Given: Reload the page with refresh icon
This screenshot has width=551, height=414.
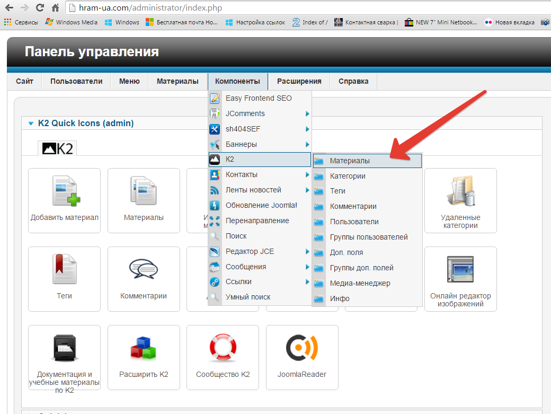Looking at the screenshot, I should click(40, 7).
